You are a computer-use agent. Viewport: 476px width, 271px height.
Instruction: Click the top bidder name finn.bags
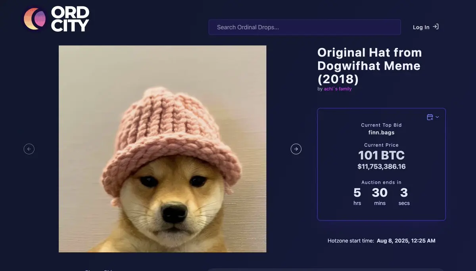pos(381,133)
